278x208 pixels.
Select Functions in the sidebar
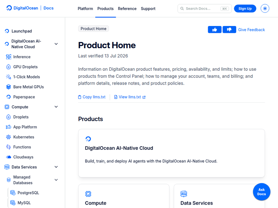22,147
